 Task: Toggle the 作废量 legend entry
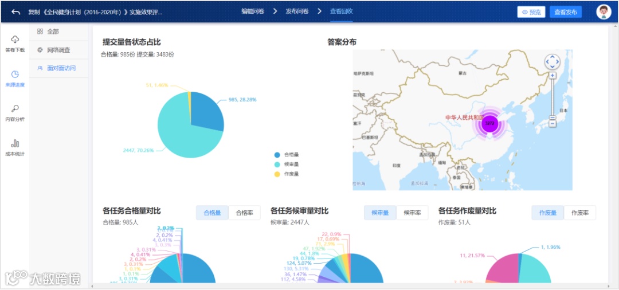pyautogui.click(x=287, y=174)
